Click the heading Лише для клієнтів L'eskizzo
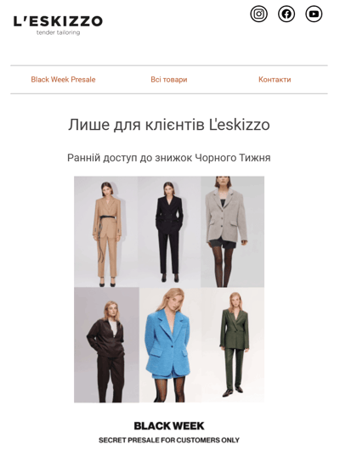Screen dimensions: 340x450 point(169,125)
